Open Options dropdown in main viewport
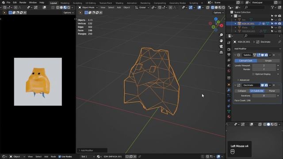Image resolution: width=283 pixels, height=159 pixels. [x=218, y=13]
